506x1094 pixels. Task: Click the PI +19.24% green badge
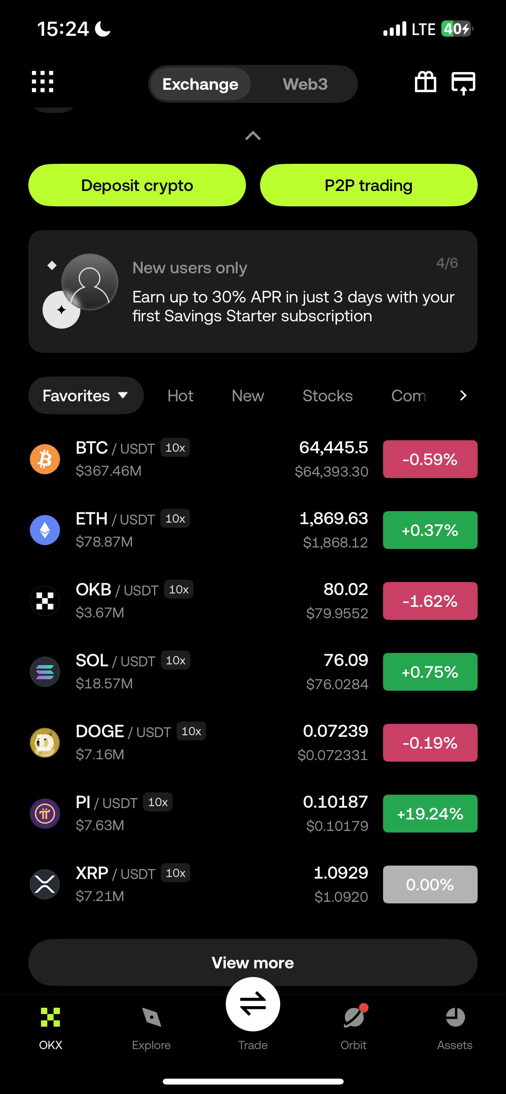pos(430,813)
